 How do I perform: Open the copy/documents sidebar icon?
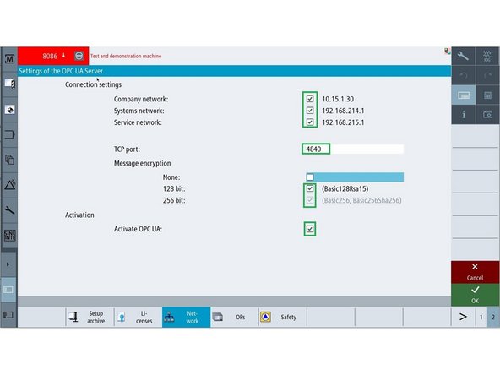9,160
